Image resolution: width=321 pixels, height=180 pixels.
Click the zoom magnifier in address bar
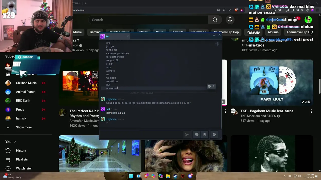(224, 10)
